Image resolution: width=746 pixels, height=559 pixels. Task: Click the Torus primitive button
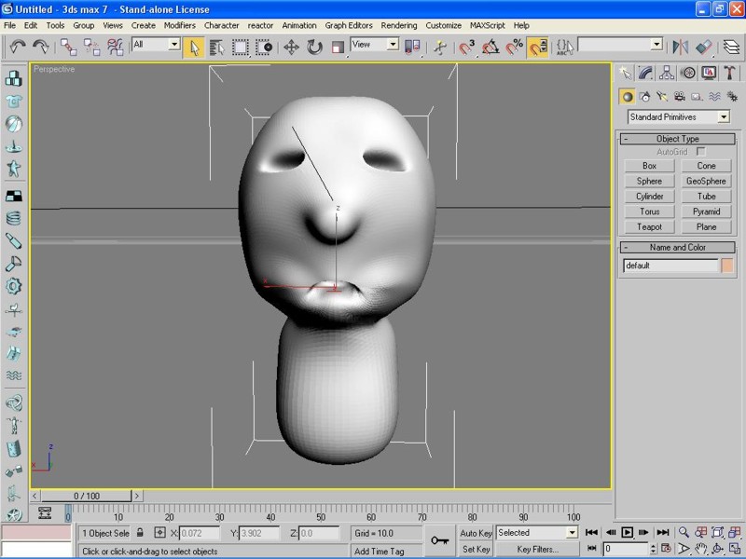pyautogui.click(x=649, y=211)
